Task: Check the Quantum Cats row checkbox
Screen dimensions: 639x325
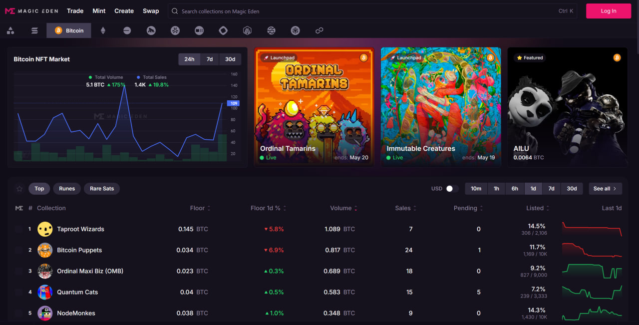Action: pos(18,292)
